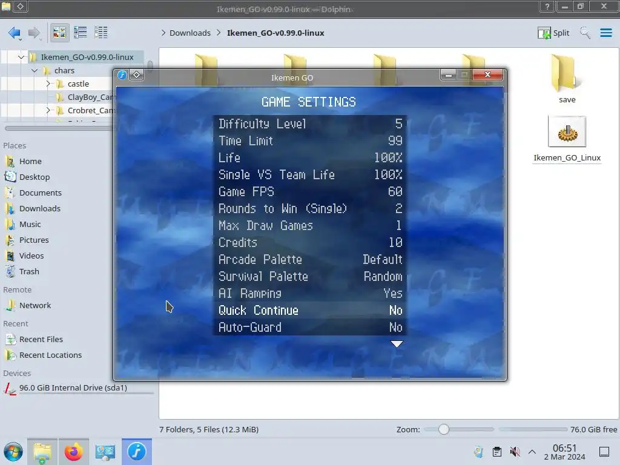Open the save folder
The height and width of the screenshot is (465, 620).
coord(567,79)
